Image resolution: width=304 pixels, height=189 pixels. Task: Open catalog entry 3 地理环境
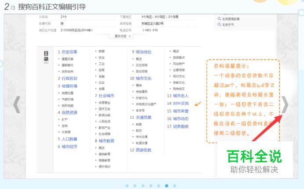point(69,86)
